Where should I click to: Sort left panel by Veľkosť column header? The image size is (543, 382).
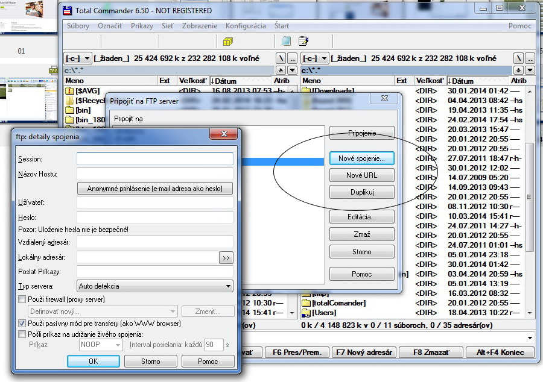(x=192, y=81)
